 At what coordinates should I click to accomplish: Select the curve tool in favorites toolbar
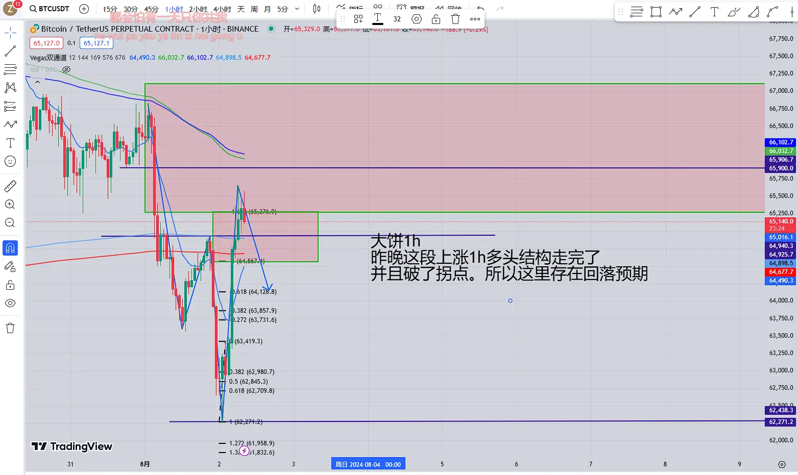[x=773, y=12]
